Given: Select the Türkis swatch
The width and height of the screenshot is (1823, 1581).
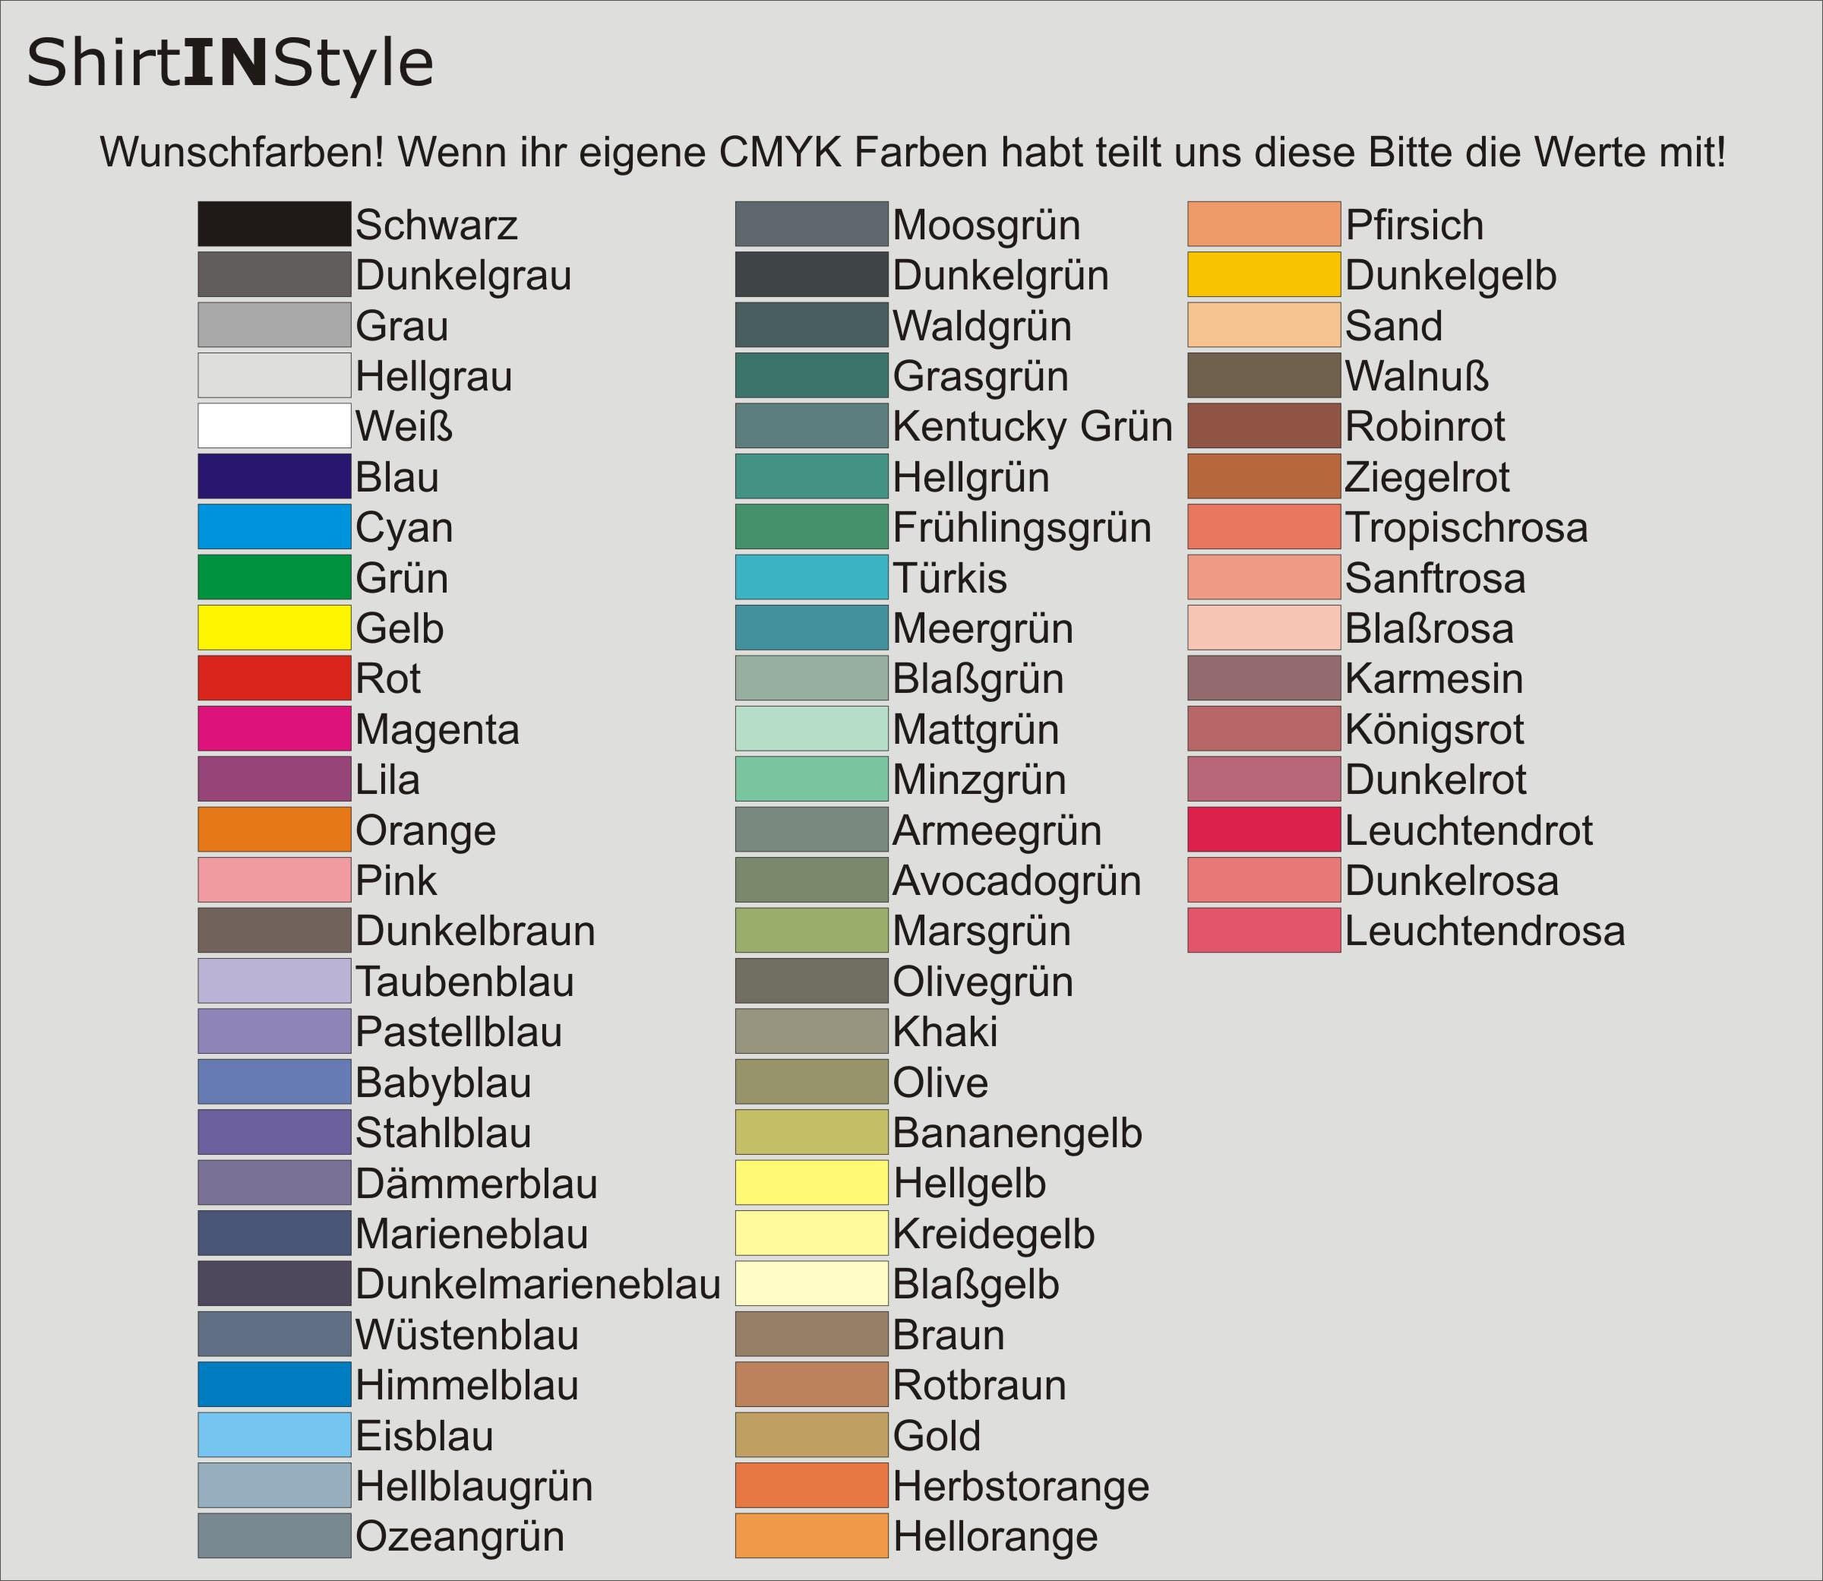Looking at the screenshot, I should point(811,577).
